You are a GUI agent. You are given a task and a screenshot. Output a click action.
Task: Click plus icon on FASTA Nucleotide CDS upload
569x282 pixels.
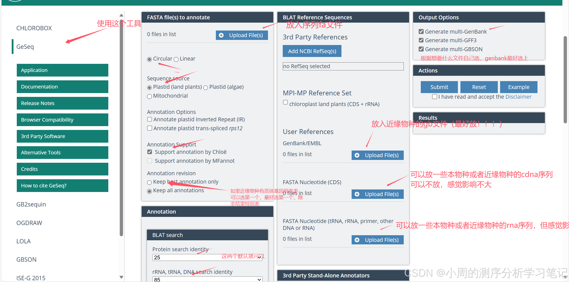[357, 194]
